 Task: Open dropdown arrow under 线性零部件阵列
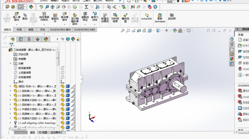pyautogui.click(x=44, y=24)
